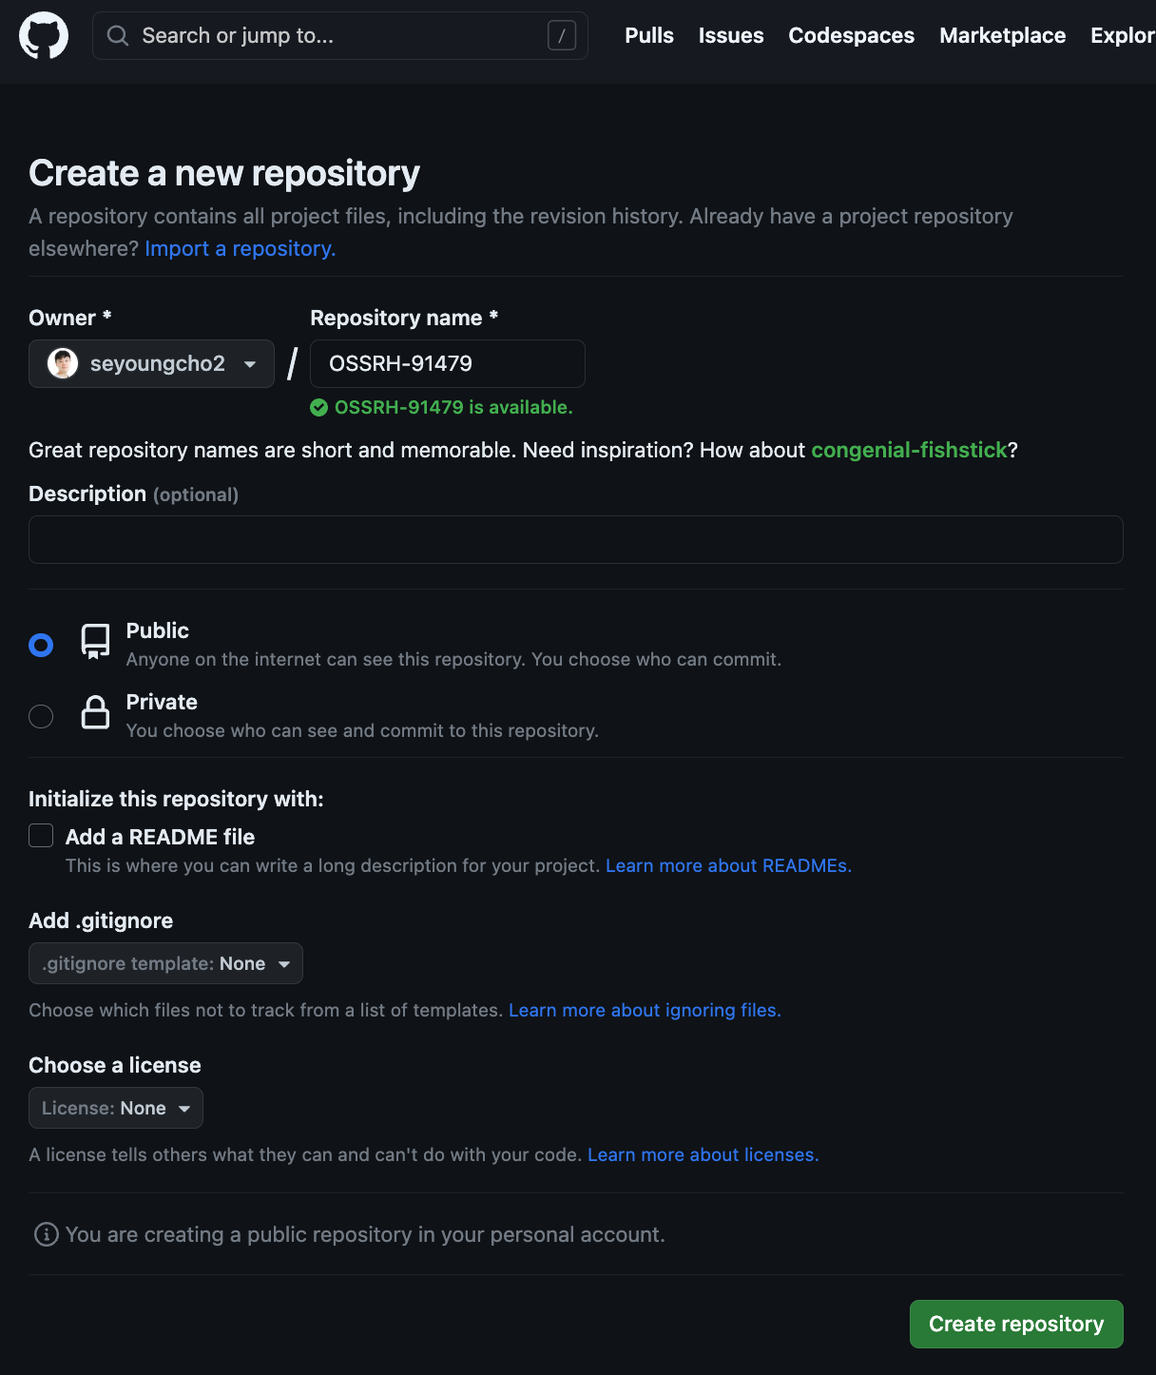Focus the Description text field

tap(576, 539)
